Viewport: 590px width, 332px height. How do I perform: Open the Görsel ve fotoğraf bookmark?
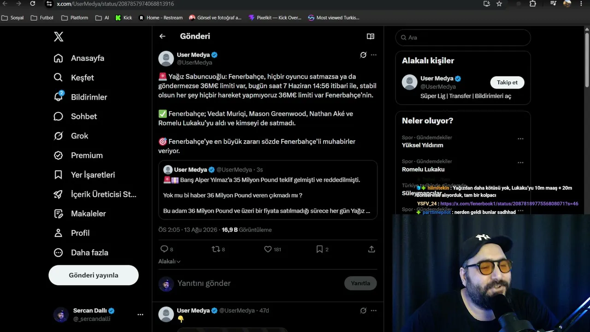pyautogui.click(x=215, y=18)
